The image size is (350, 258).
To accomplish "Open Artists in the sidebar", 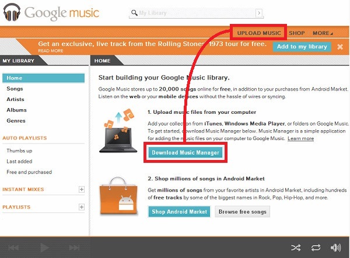I will pos(15,99).
